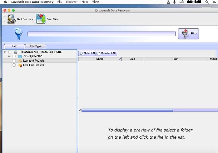Collapse the TRANSCEND drive tree node

pos(5,52)
